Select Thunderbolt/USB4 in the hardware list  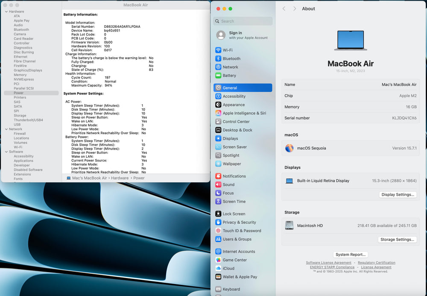[x=28, y=120]
